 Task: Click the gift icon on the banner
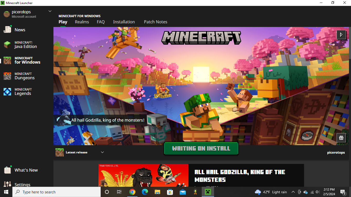[341, 138]
